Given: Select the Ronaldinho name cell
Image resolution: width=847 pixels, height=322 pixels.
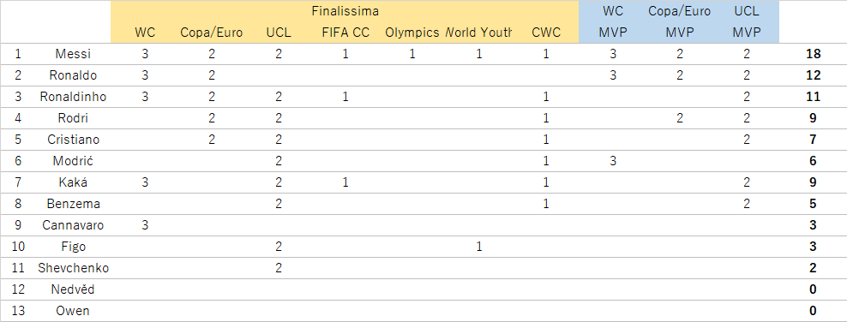Looking at the screenshot, I should click(x=73, y=97).
